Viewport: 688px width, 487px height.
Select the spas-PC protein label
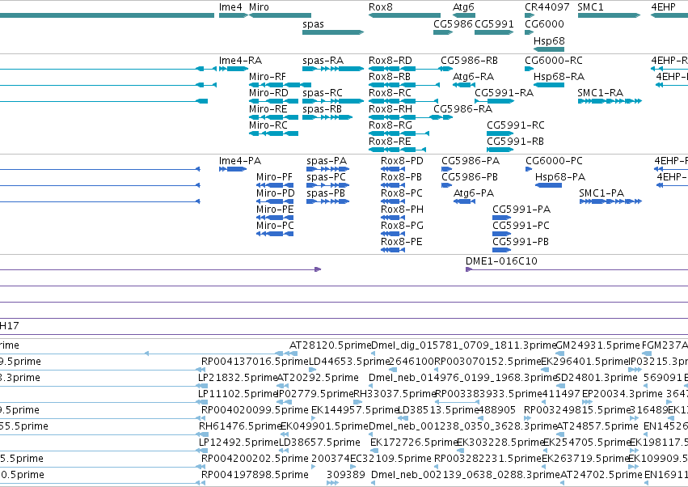click(x=326, y=178)
